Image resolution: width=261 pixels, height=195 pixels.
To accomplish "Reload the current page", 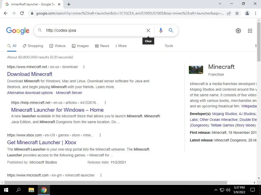I will pos(22,13).
